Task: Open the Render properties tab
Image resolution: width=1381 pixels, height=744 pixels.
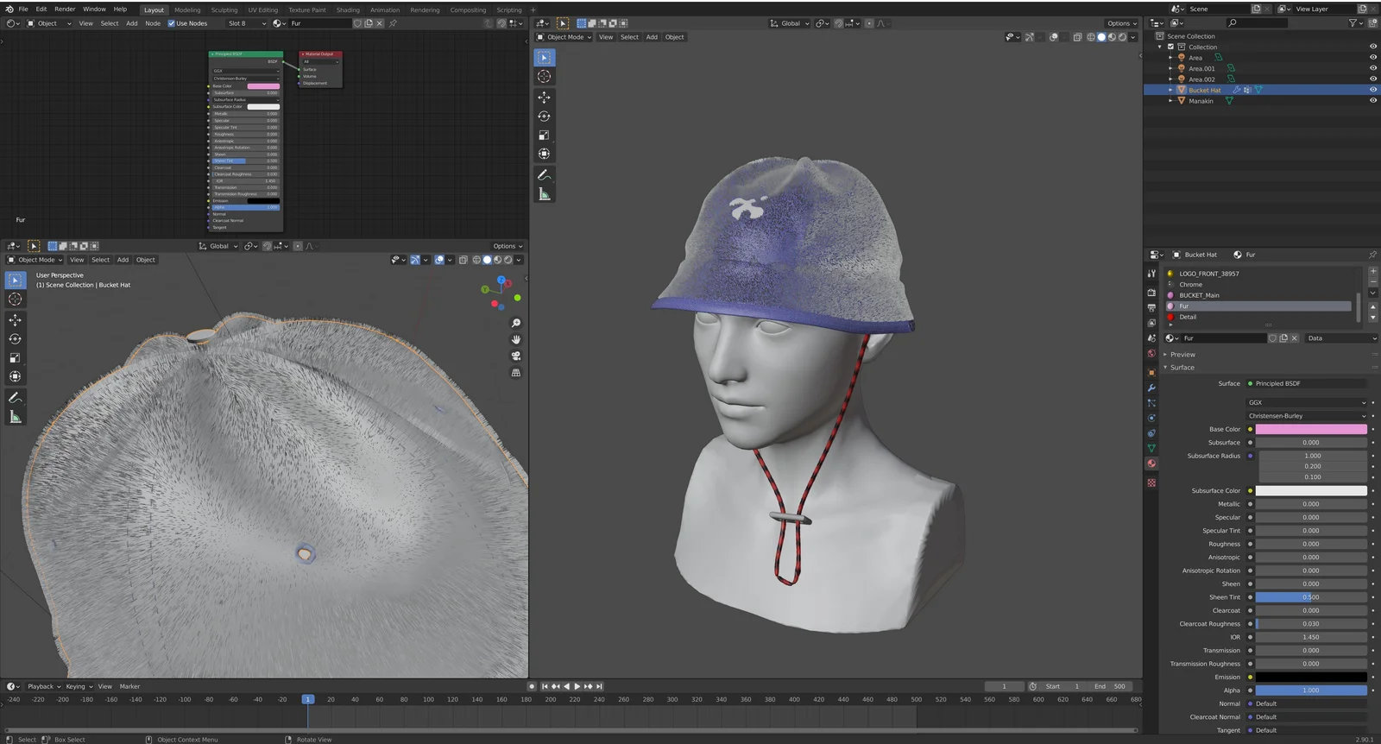Action: tap(1151, 293)
